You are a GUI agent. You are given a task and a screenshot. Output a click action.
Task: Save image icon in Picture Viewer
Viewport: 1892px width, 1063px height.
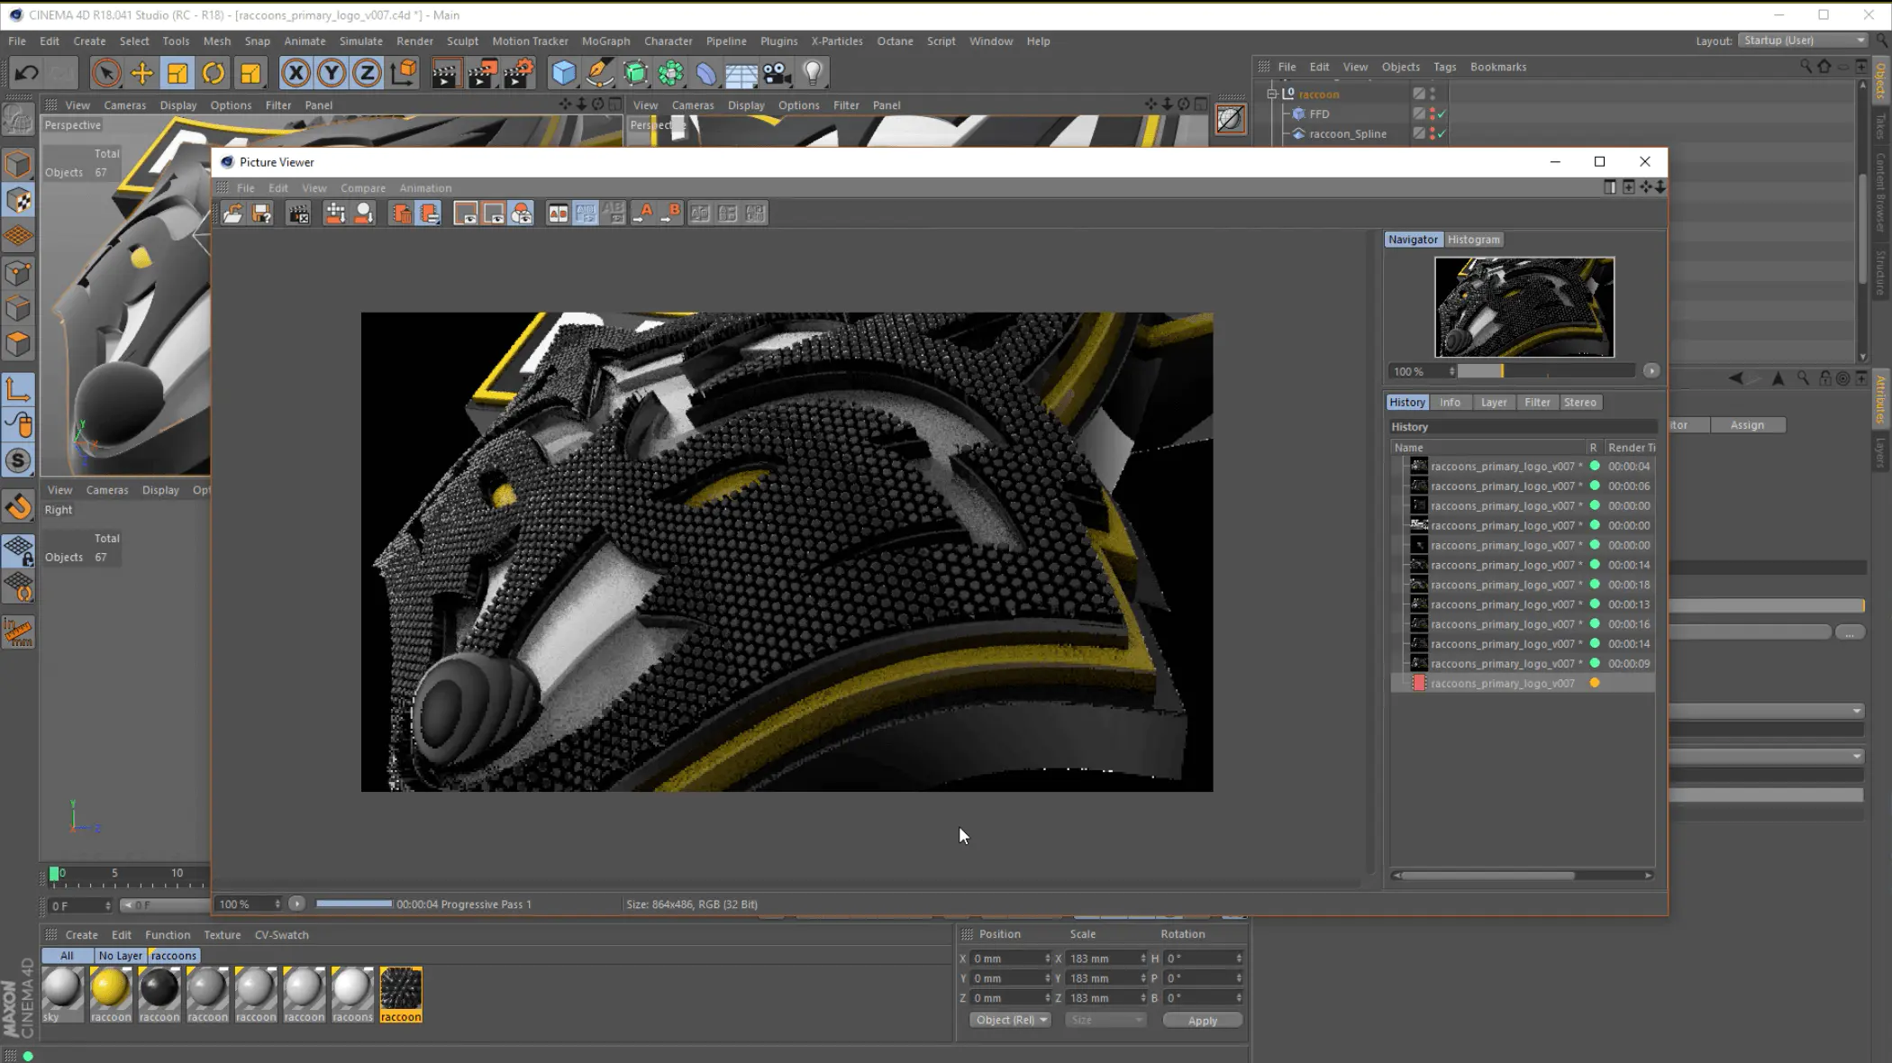[x=261, y=214]
